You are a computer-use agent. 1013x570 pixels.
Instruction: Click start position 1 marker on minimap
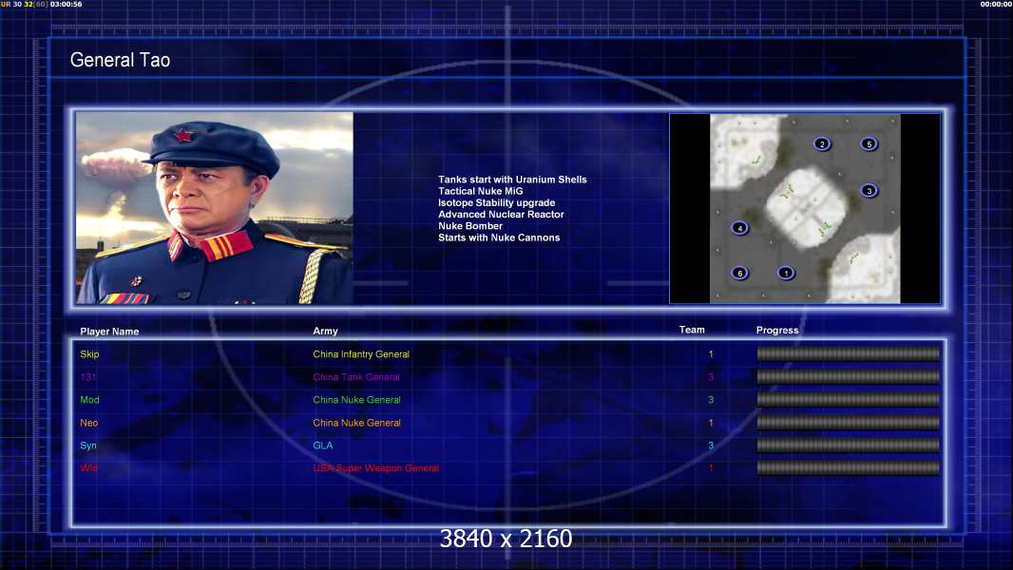(x=785, y=274)
